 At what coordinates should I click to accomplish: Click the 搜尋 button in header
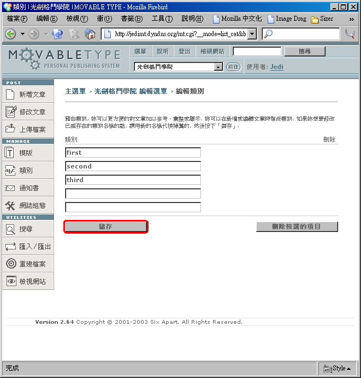tap(305, 51)
